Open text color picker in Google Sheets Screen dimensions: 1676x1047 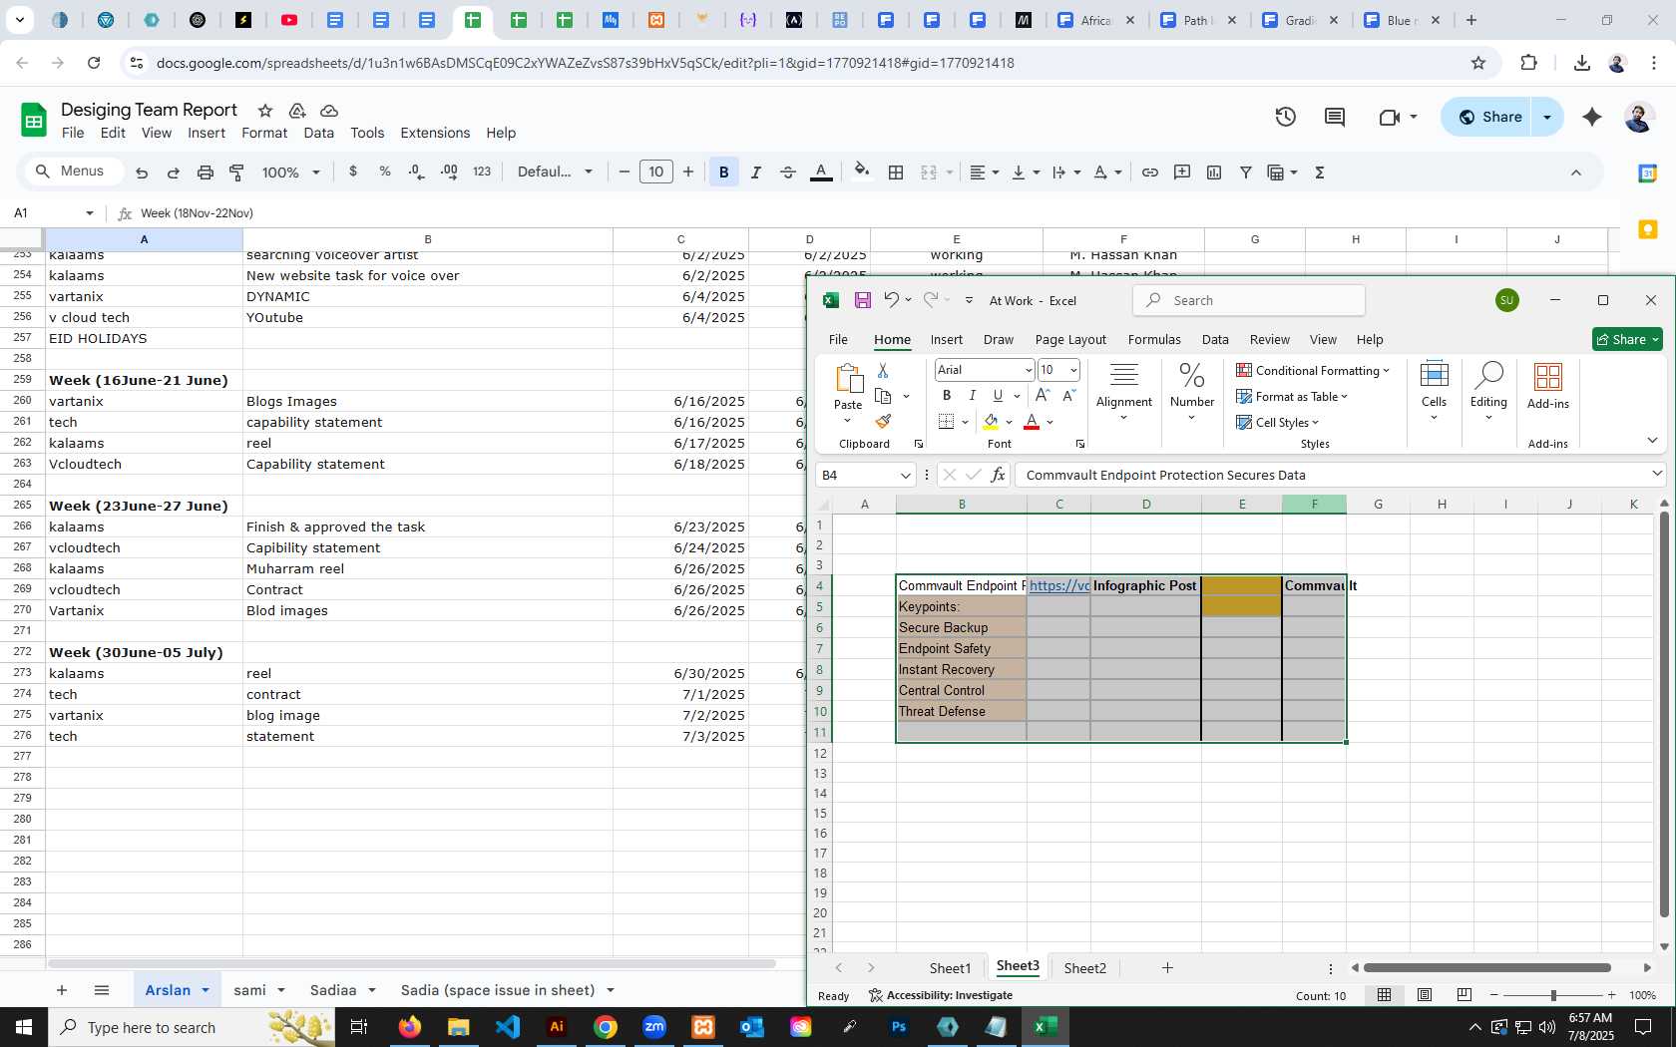pos(821,173)
